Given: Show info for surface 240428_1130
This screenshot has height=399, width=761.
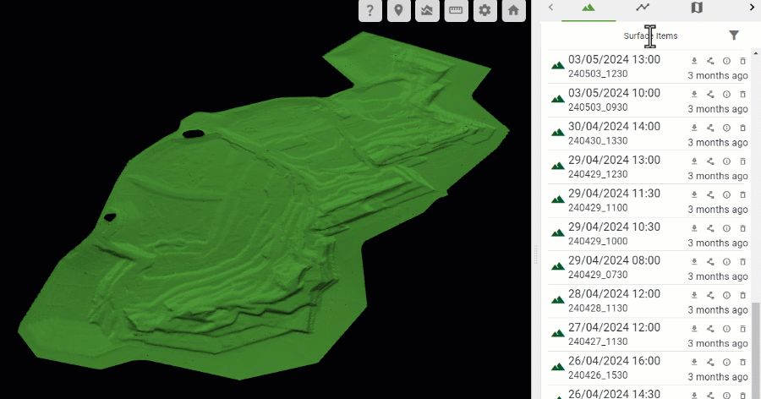Looking at the screenshot, I should 726,295.
